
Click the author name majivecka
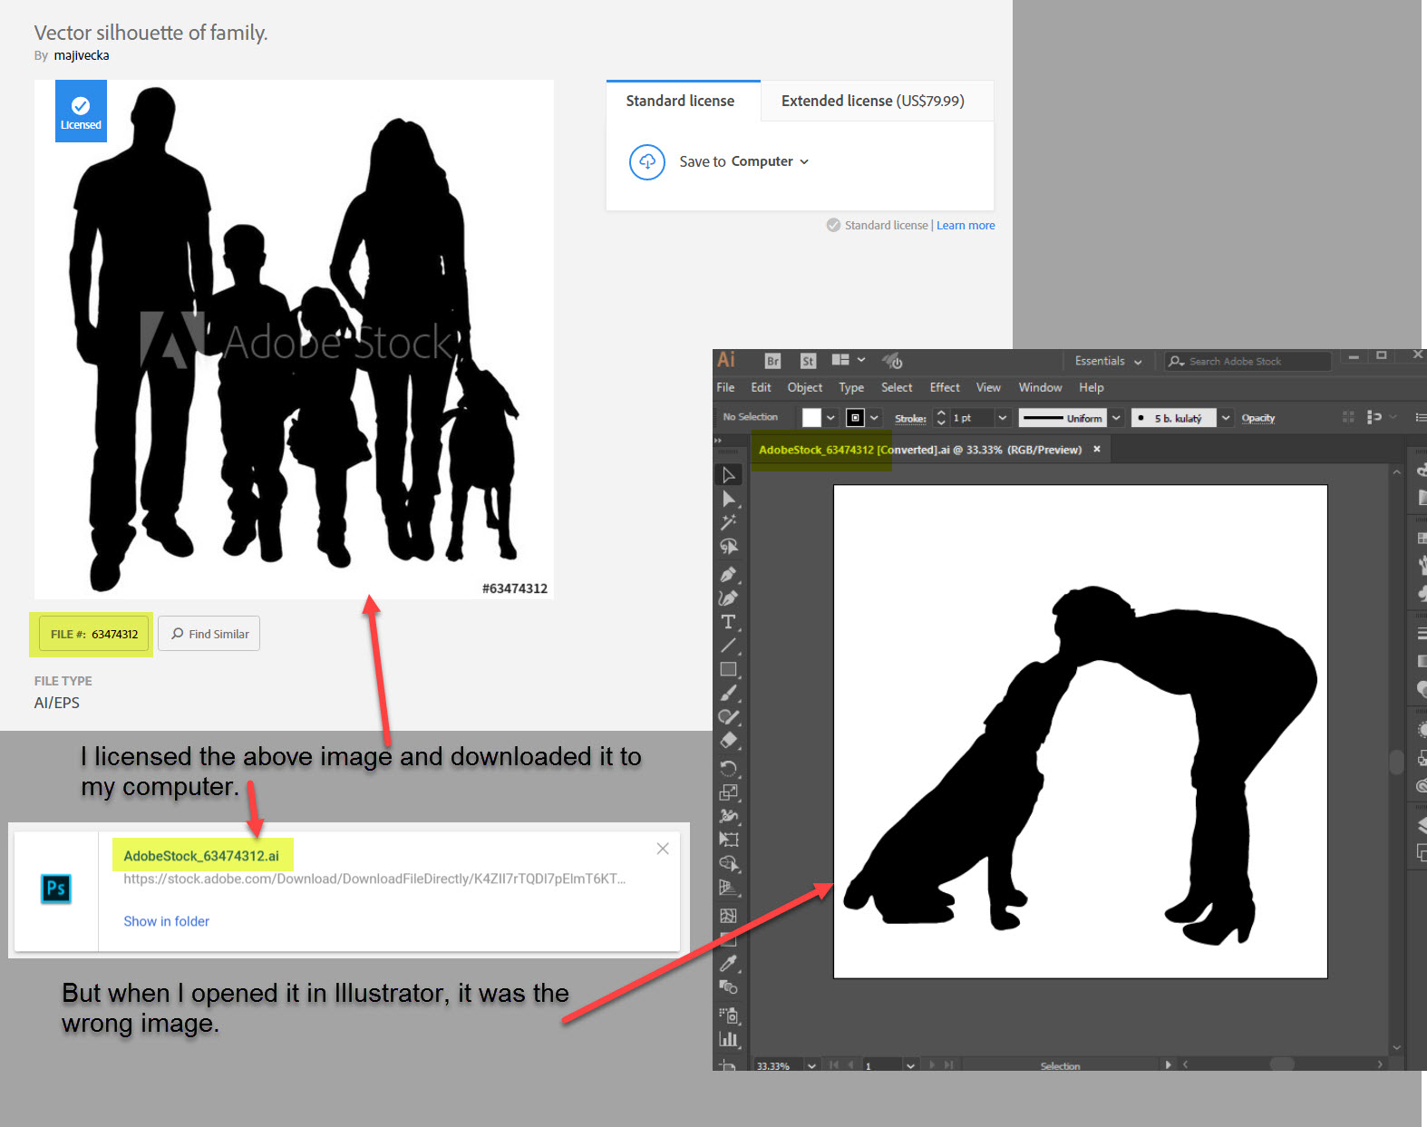82,55
